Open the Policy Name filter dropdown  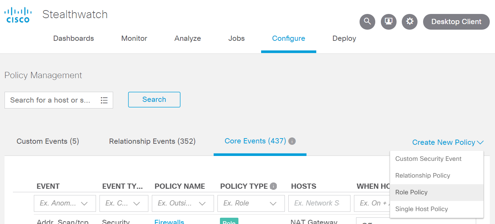coord(183,203)
